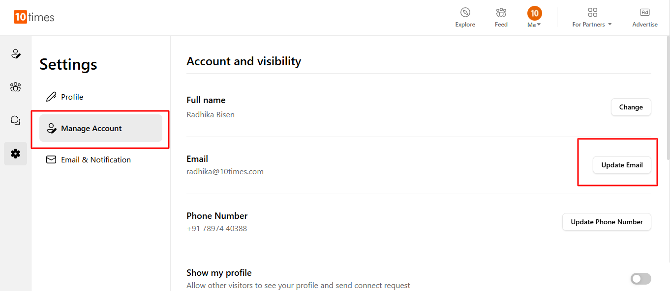Click the For Partners grid icon
This screenshot has height=291, width=670.
pyautogui.click(x=592, y=13)
